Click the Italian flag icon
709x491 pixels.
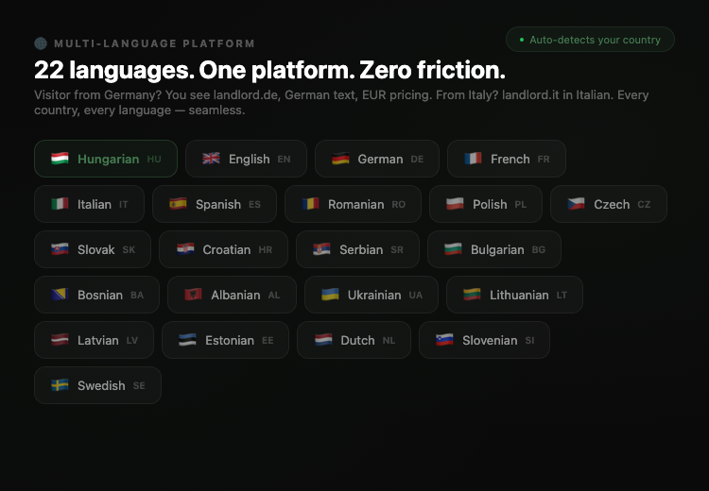pos(60,204)
